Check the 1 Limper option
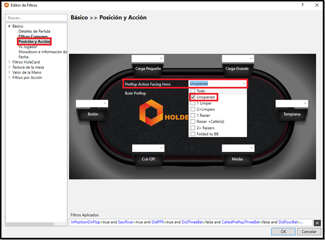Screen dimensions: 325x240 point(193,103)
